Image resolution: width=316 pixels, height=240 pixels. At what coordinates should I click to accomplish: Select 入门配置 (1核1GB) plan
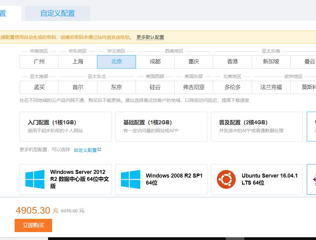click(66, 126)
